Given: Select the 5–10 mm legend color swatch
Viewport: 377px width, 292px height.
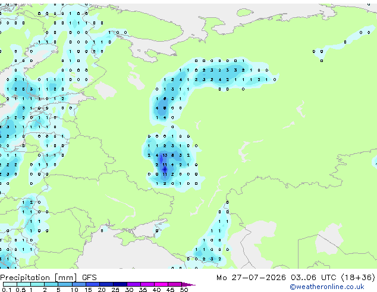Looking at the screenshot, I should (x=65, y=284).
